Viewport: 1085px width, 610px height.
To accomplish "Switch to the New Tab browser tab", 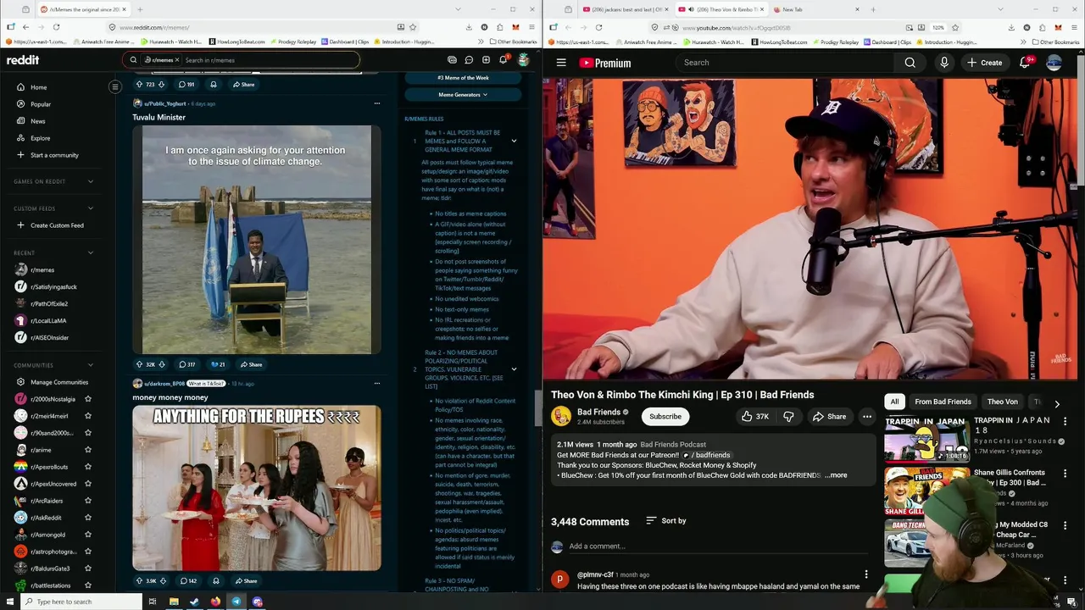I will [818, 9].
